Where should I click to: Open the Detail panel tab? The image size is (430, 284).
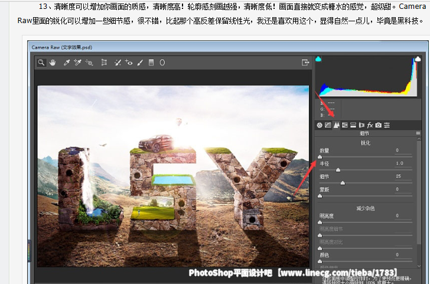pos(337,125)
